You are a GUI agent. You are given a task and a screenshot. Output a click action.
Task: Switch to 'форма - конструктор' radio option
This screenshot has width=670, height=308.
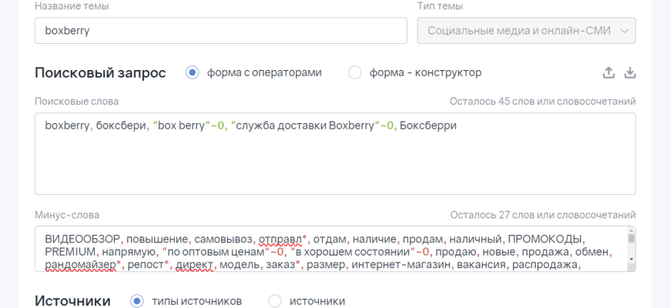pos(354,72)
